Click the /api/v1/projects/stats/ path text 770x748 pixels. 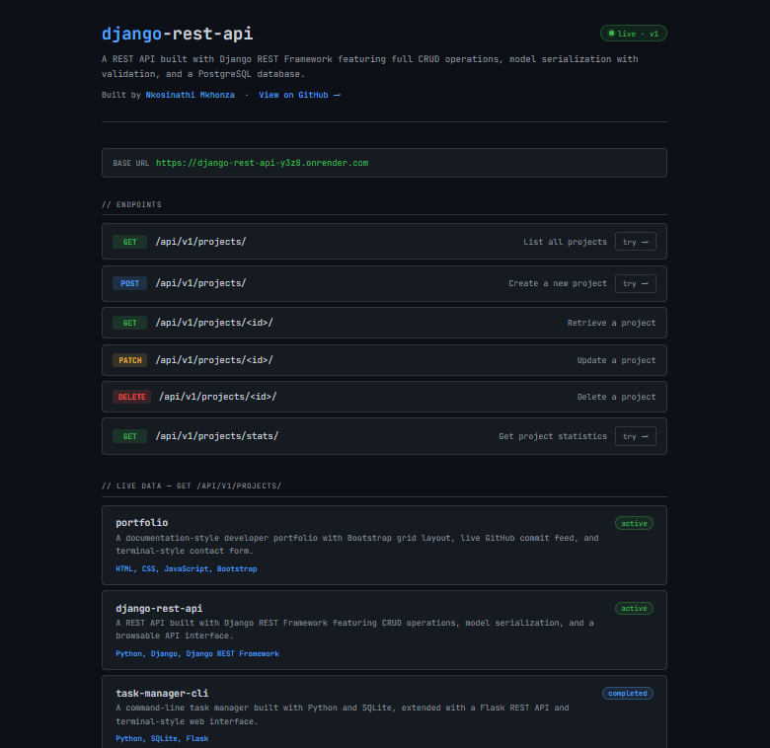pos(217,436)
